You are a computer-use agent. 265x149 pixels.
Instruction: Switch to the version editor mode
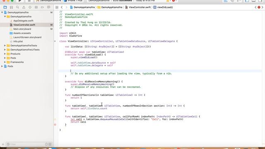(x=239, y=1)
